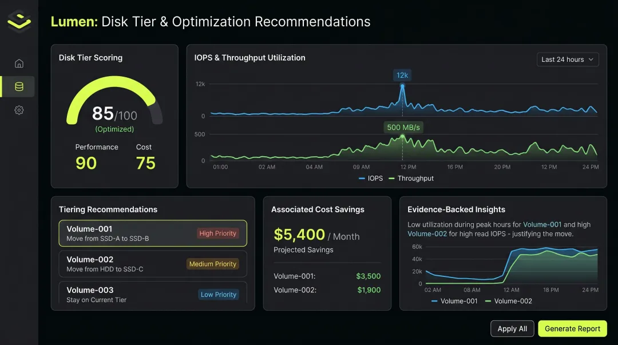Click the $5,400 projected savings value
Image resolution: width=618 pixels, height=345 pixels.
coord(299,235)
